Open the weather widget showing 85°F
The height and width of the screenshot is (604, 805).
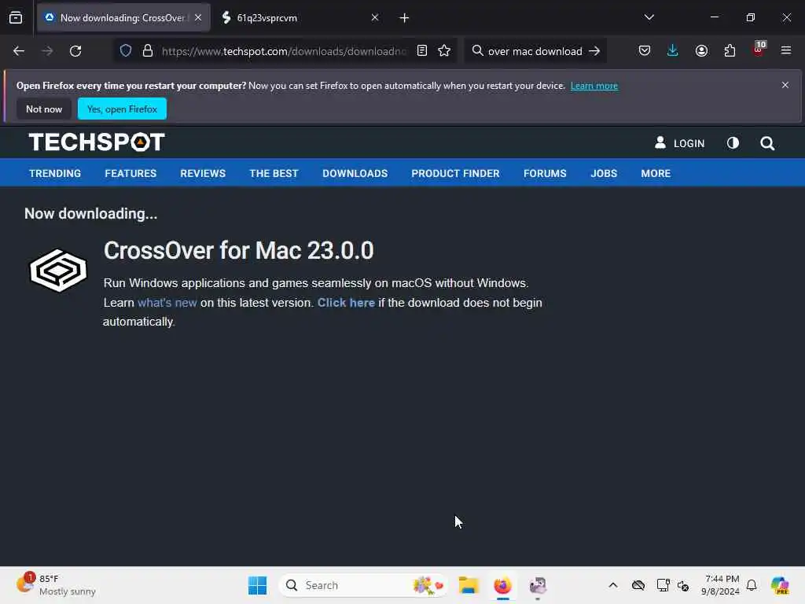click(56, 585)
